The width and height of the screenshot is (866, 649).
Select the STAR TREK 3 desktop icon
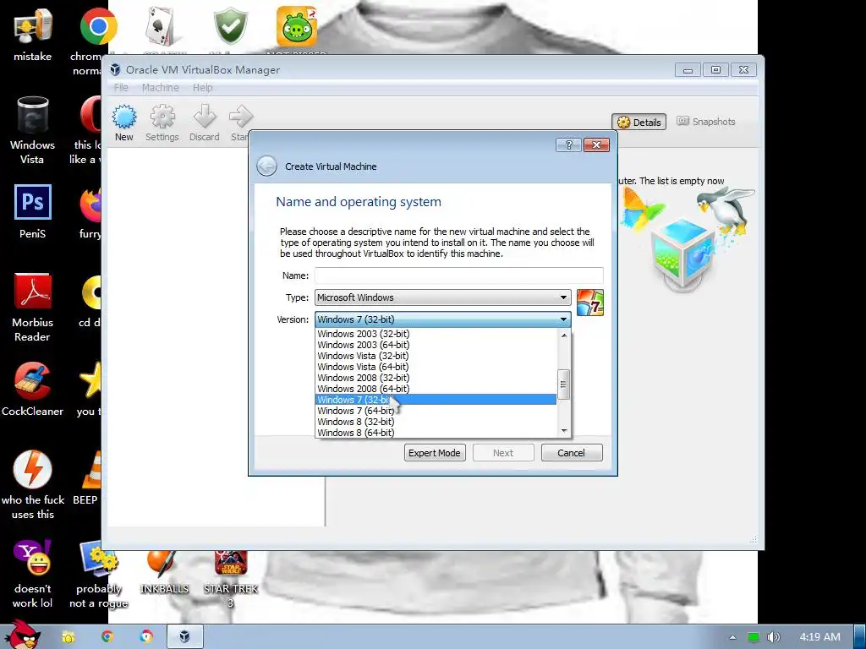tap(231, 578)
